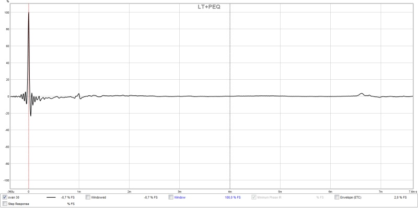The width and height of the screenshot is (418, 208).
Task: Click the impulse peak at 100 %
Action: [29, 13]
